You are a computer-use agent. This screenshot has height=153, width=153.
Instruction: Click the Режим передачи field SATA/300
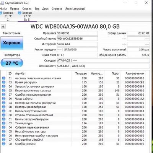77,50
